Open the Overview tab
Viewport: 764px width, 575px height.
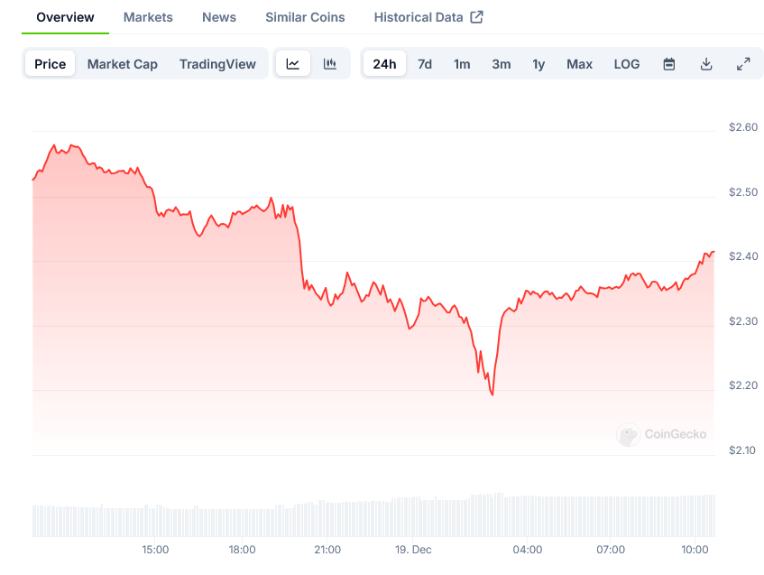pos(65,17)
